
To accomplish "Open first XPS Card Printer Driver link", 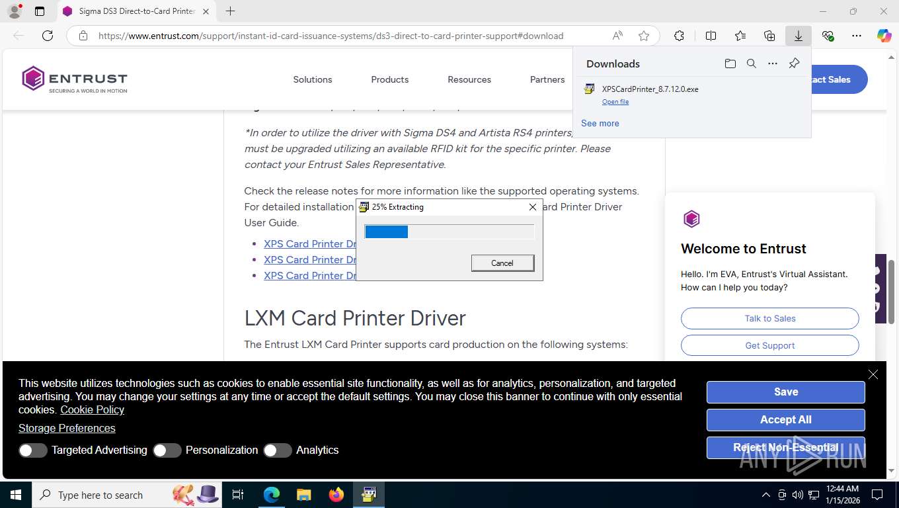I will click(310, 244).
